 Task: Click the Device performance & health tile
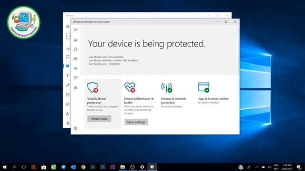point(139,104)
